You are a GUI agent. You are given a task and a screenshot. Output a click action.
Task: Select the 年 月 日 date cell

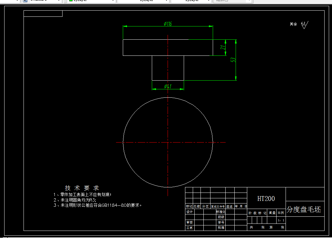[x=241, y=206]
